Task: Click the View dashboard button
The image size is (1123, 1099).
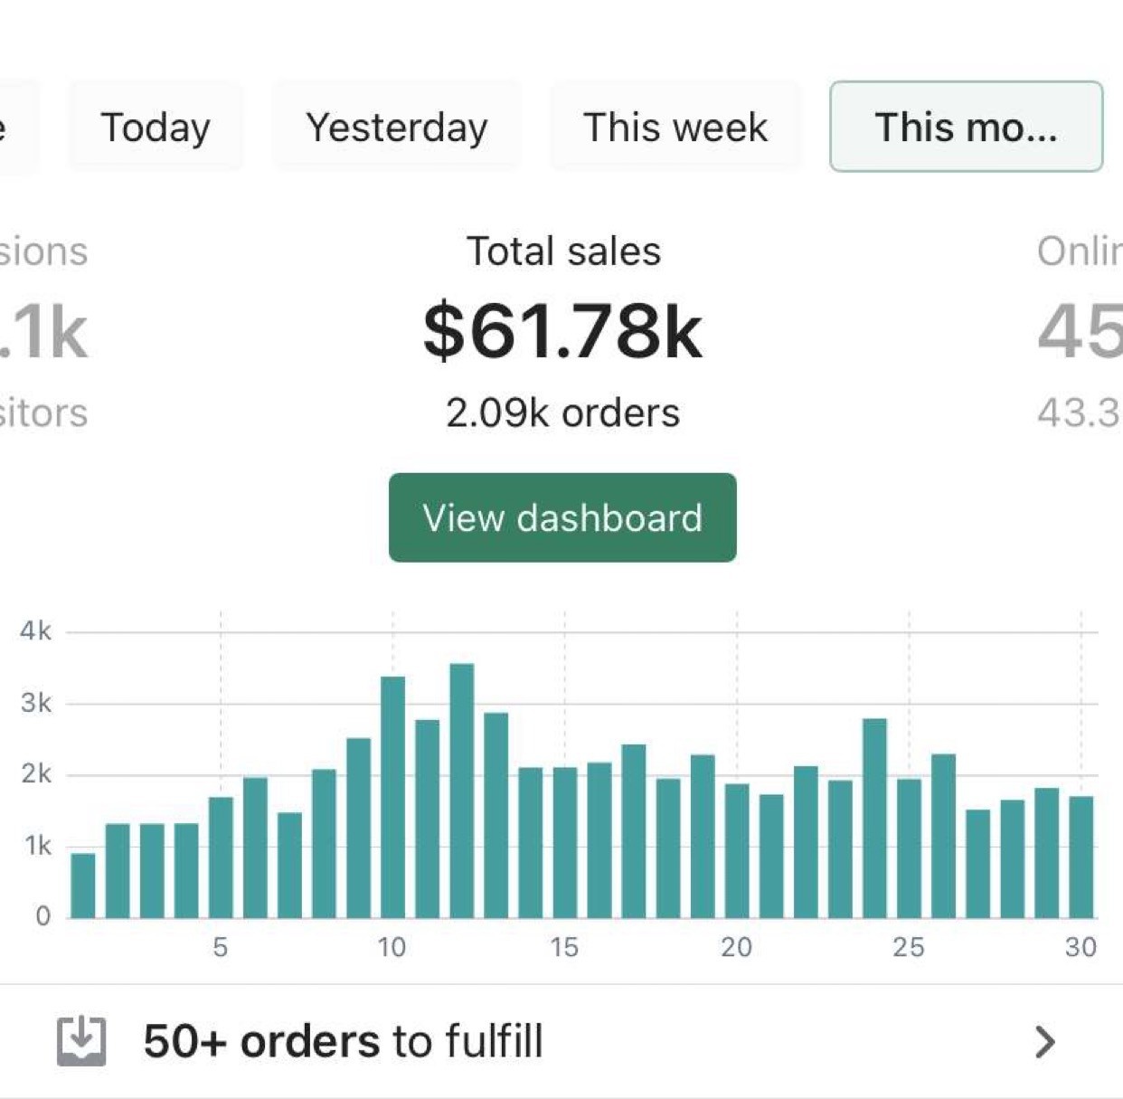Action: (562, 517)
